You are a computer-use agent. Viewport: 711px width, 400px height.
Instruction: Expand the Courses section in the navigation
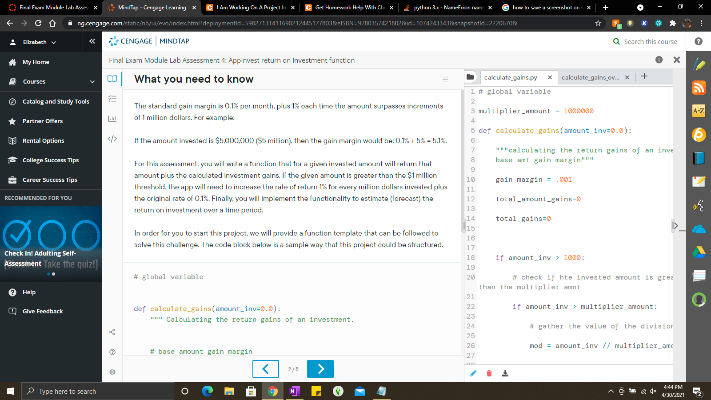click(34, 81)
